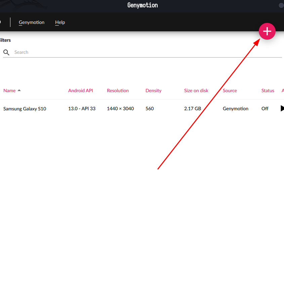Viewport: 284px width, 281px height.
Task: Sort the list by Density header
Action: (x=153, y=91)
